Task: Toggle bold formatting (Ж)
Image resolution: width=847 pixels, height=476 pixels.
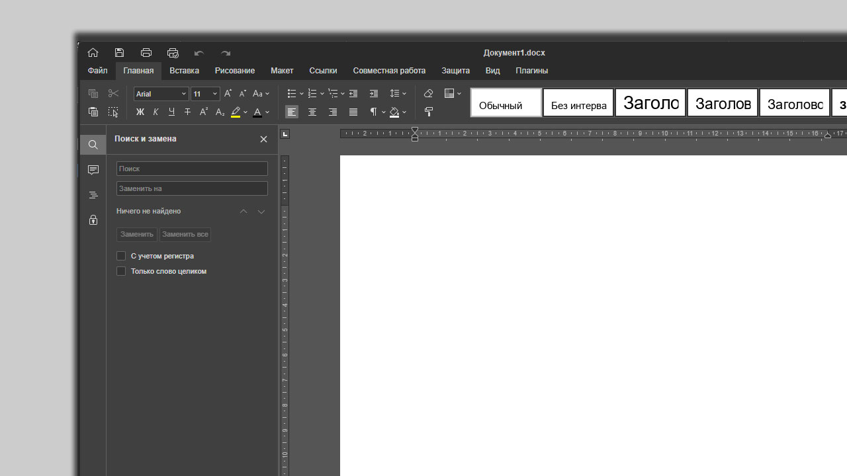Action: point(140,112)
